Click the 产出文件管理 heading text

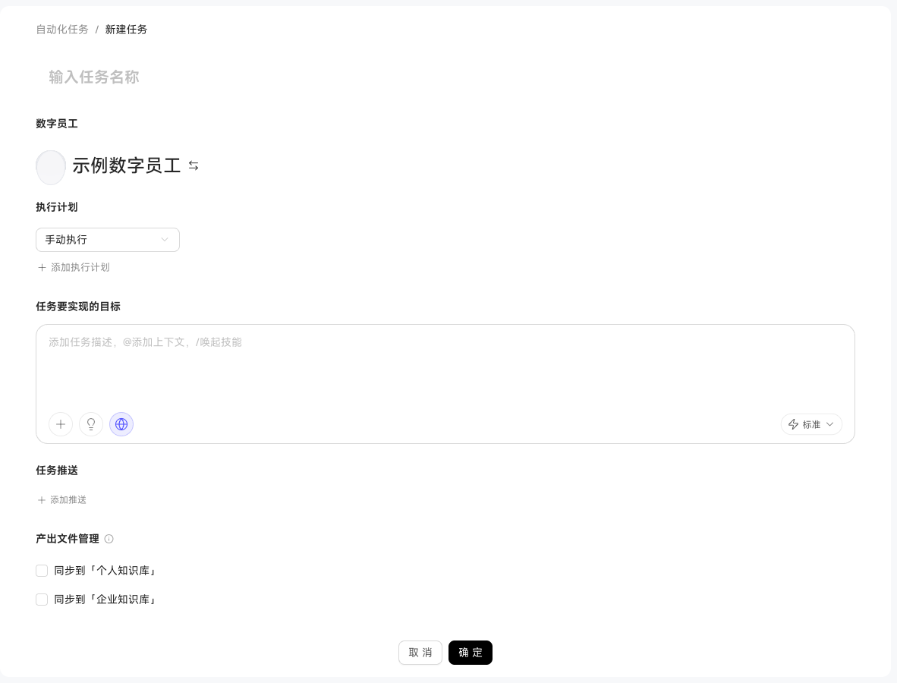(68, 539)
